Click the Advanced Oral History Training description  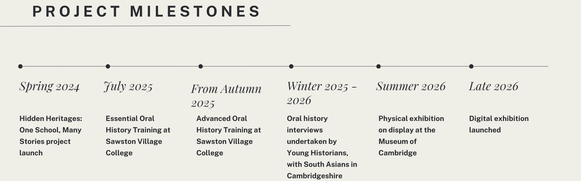[x=228, y=135]
